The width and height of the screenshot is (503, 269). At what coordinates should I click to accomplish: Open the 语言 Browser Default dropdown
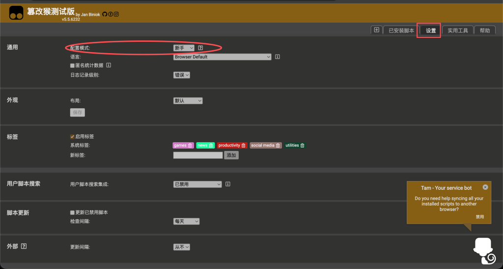point(222,57)
